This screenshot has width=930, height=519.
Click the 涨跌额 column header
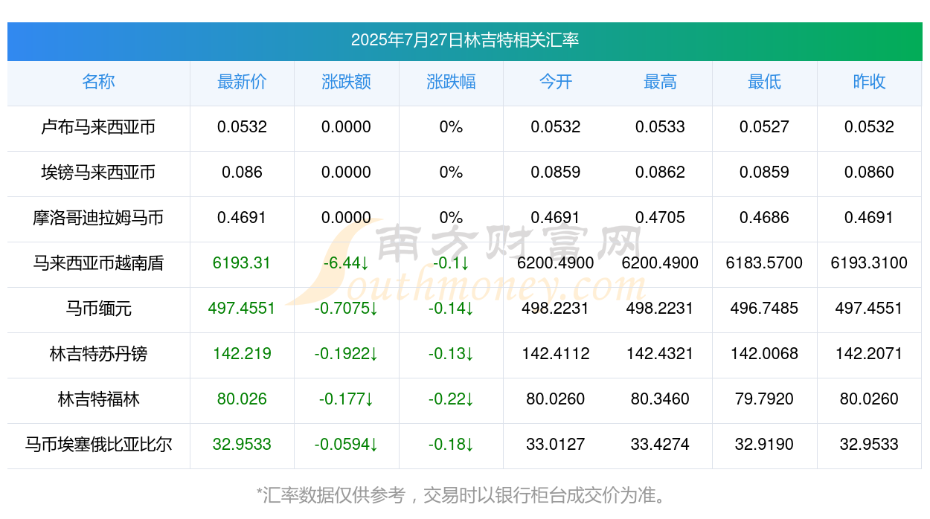point(346,82)
